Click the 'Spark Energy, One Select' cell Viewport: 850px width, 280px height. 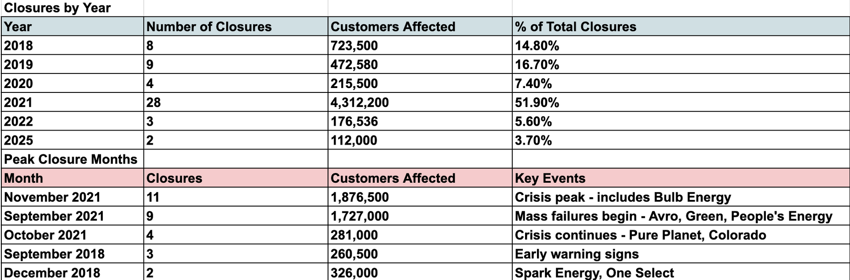click(x=594, y=273)
